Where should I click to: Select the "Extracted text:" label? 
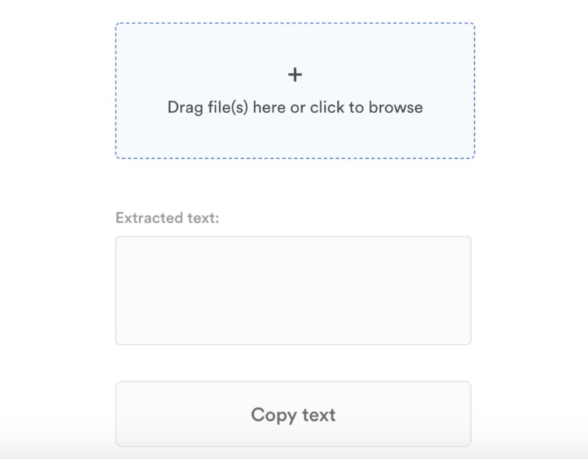coord(168,218)
